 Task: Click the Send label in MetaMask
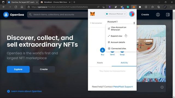tap(112, 54)
